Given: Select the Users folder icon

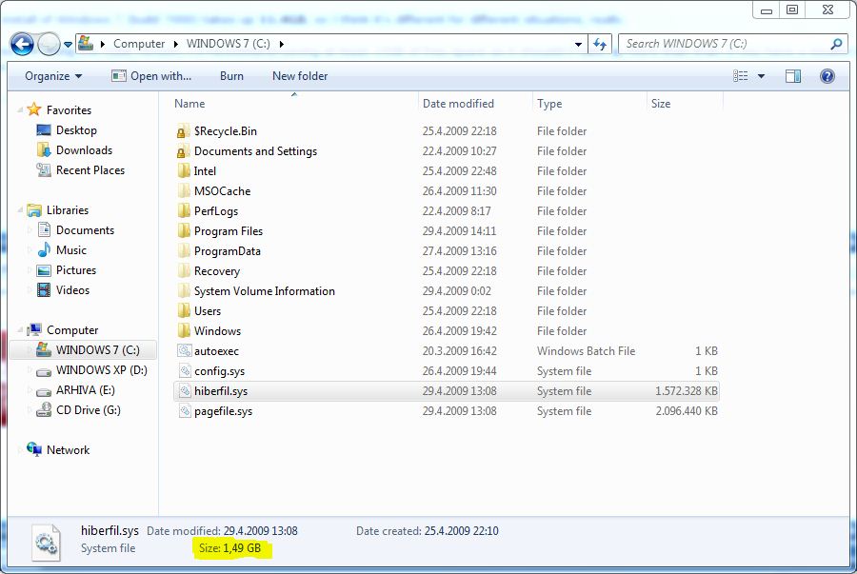Looking at the screenshot, I should (x=183, y=310).
